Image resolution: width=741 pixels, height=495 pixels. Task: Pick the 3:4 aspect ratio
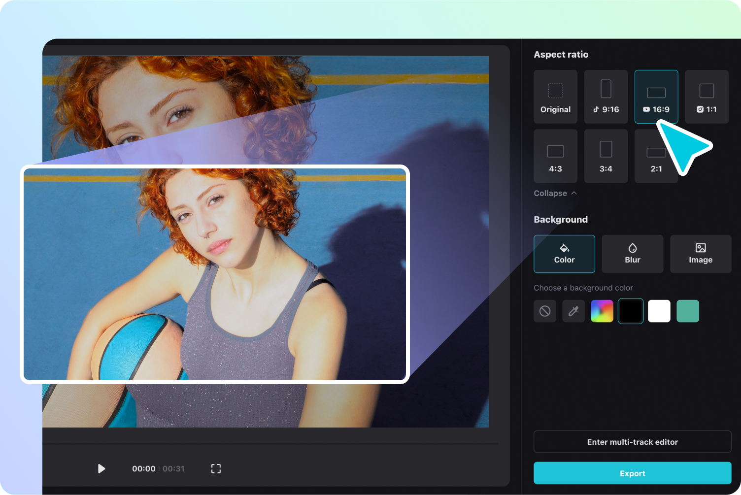606,156
